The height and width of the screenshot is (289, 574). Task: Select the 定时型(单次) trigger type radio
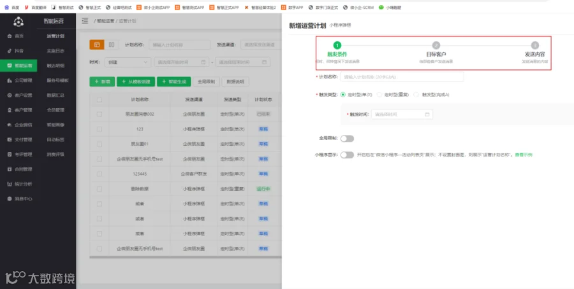pos(343,95)
